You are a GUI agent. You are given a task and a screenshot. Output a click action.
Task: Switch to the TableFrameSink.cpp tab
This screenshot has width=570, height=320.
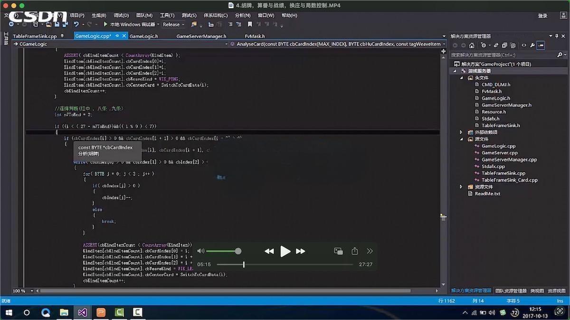pos(35,36)
